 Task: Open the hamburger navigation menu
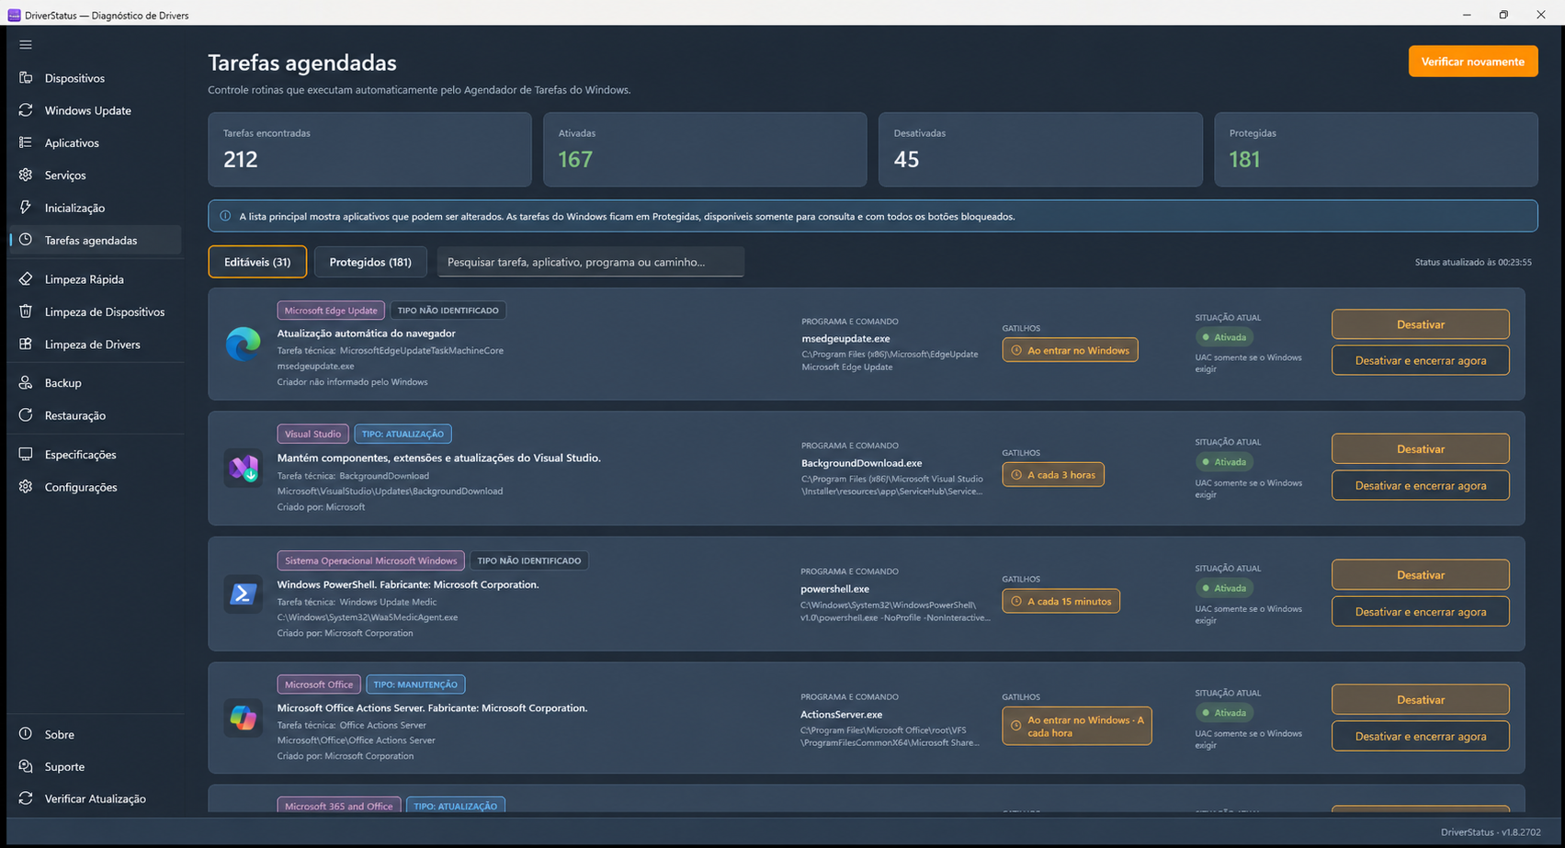26,44
